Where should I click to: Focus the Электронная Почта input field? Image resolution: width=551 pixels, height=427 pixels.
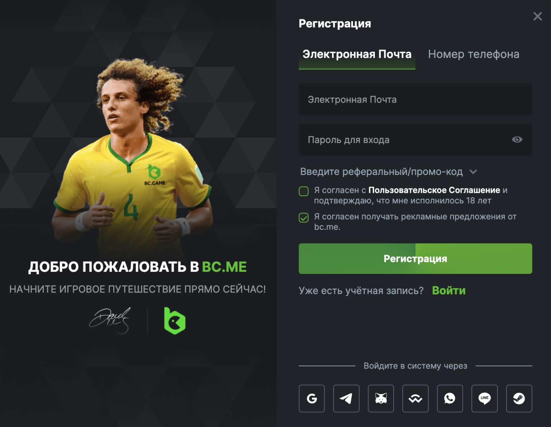click(x=415, y=99)
